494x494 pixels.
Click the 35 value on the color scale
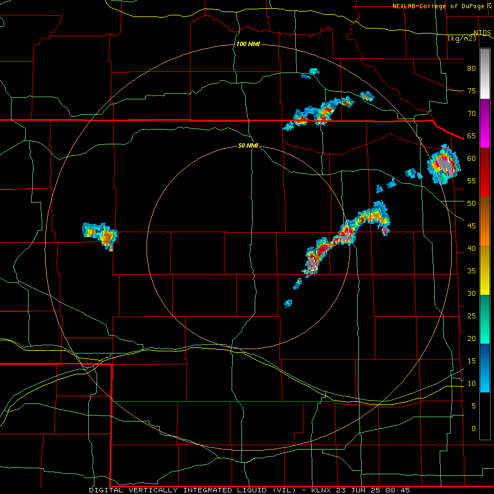pos(471,271)
